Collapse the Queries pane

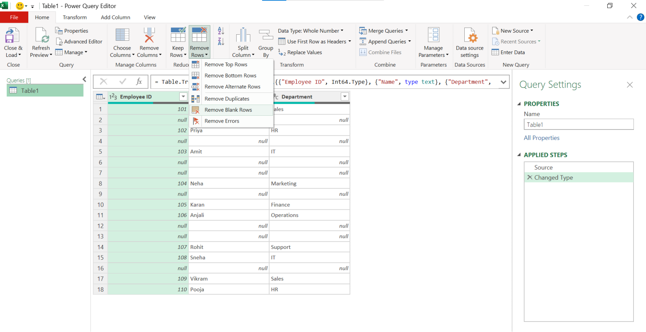click(84, 79)
